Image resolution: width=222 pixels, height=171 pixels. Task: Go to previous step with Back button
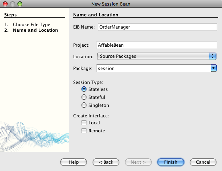106,162
